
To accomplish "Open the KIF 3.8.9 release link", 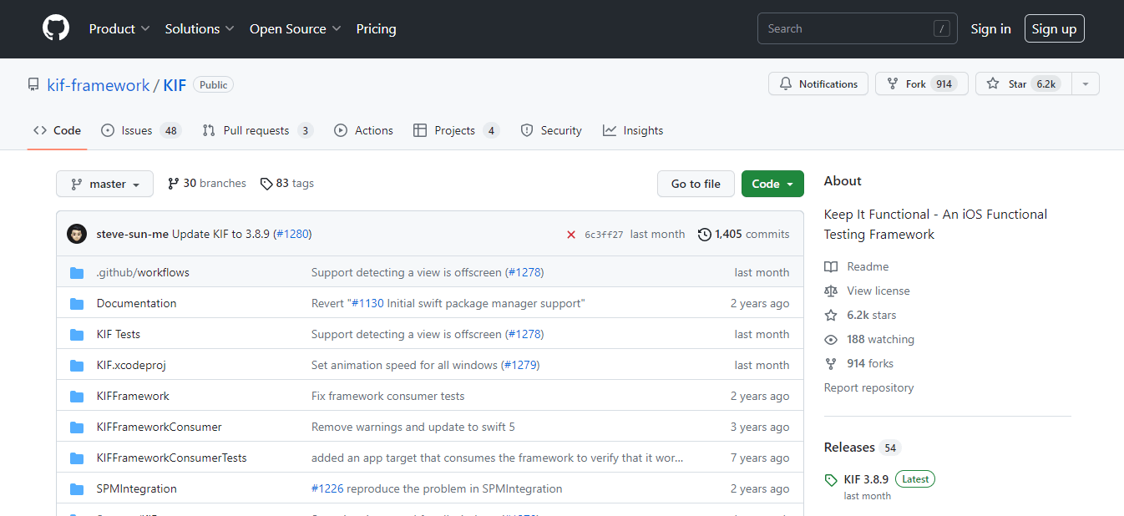I will (x=866, y=479).
